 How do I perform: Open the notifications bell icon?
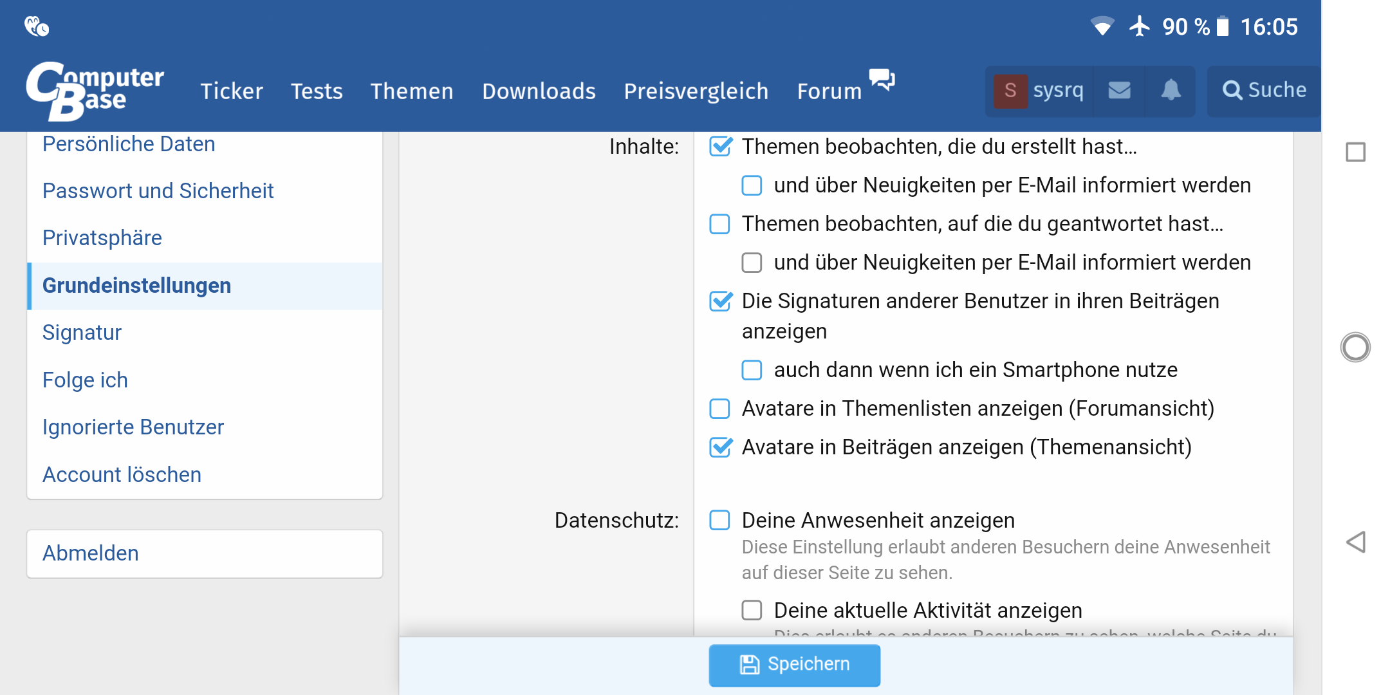point(1171,91)
